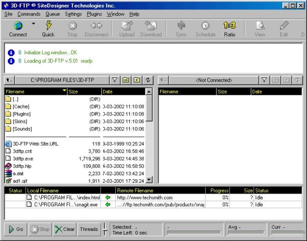Click the Sync toolbar icon
The height and width of the screenshot is (241, 307).
tap(181, 26)
